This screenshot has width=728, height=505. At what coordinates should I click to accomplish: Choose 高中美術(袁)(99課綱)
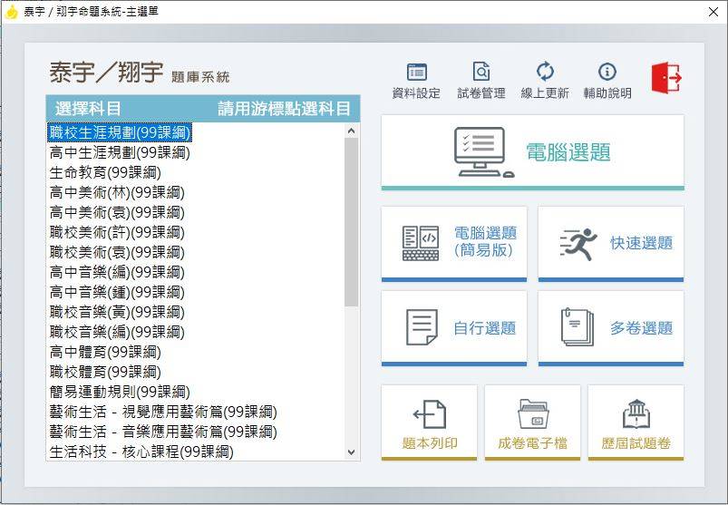117,212
